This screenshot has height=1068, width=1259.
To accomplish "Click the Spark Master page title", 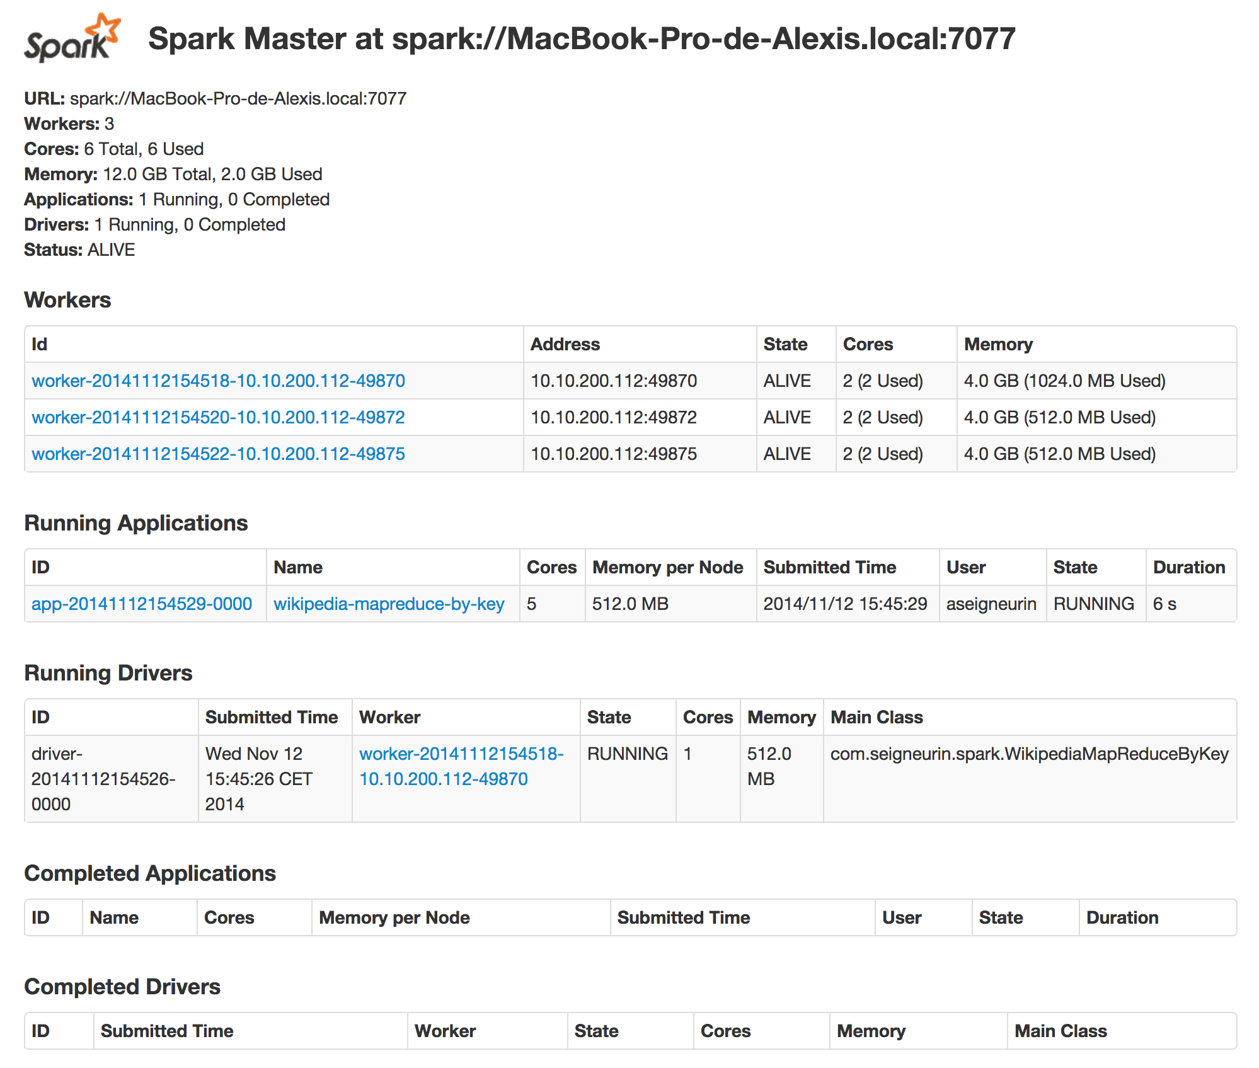I will tap(581, 39).
